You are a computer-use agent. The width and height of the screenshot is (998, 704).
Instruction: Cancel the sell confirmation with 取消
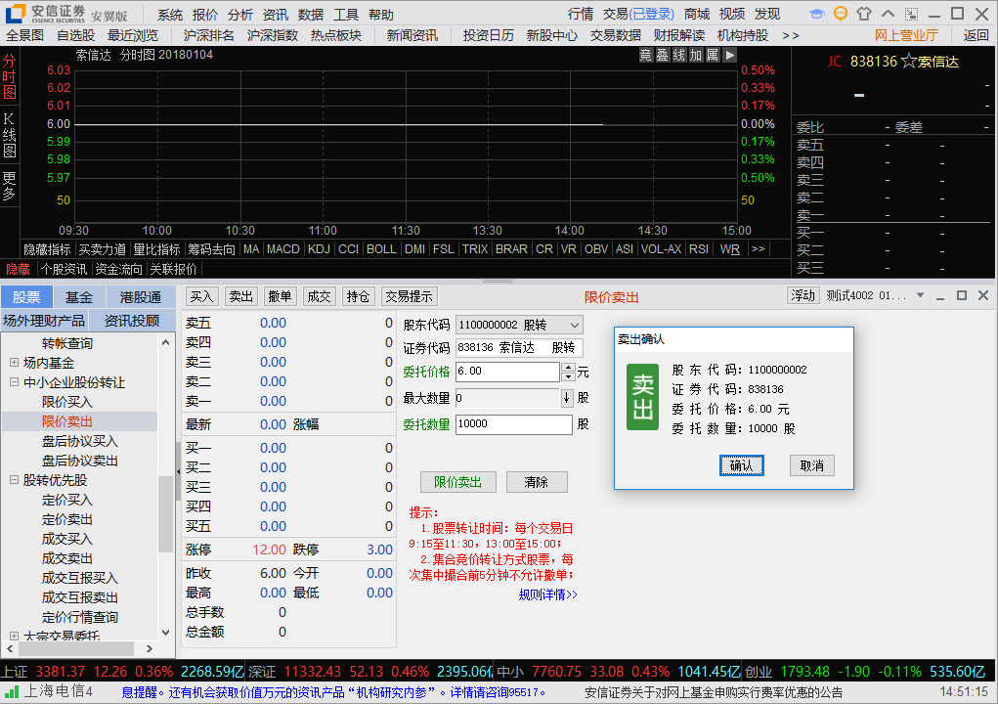click(x=811, y=465)
